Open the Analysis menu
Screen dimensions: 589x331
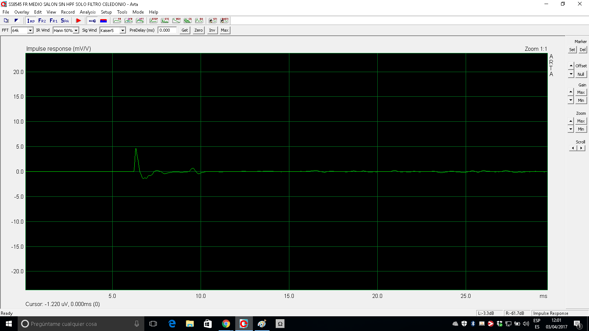(88, 12)
